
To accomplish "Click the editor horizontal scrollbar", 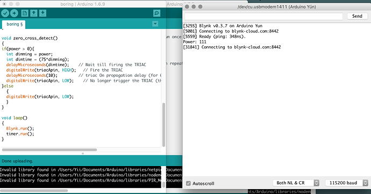I will 49,150.
